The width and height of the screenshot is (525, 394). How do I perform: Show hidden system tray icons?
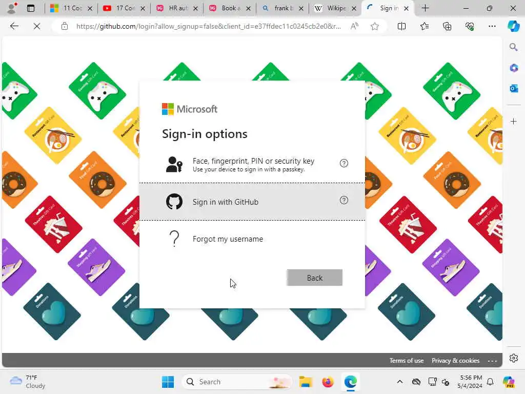(x=400, y=382)
